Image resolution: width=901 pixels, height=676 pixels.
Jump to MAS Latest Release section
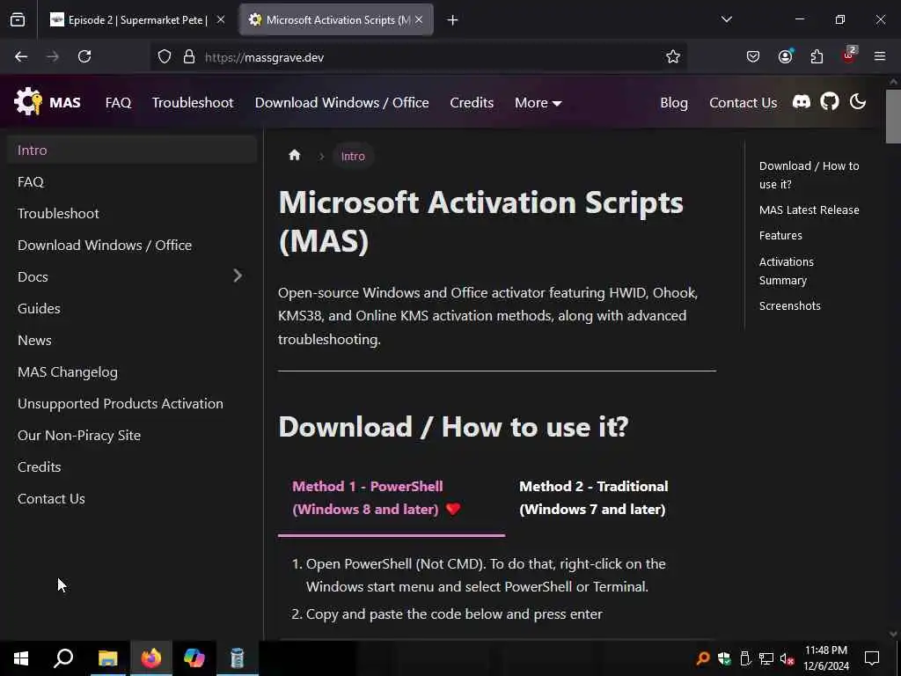(x=809, y=209)
